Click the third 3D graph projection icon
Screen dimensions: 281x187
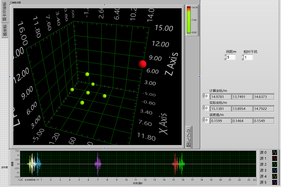point(188,140)
